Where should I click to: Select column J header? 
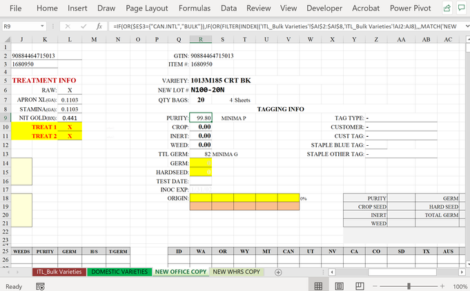click(21, 39)
